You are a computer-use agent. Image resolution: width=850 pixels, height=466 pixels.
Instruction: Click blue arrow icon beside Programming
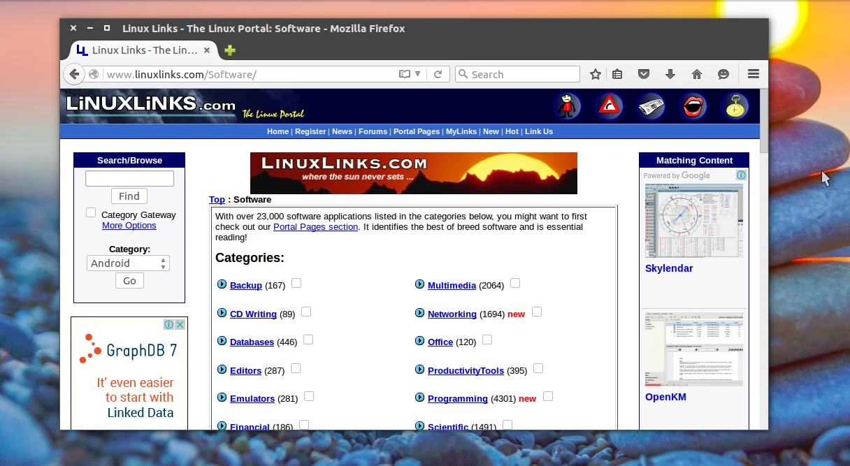pos(420,398)
